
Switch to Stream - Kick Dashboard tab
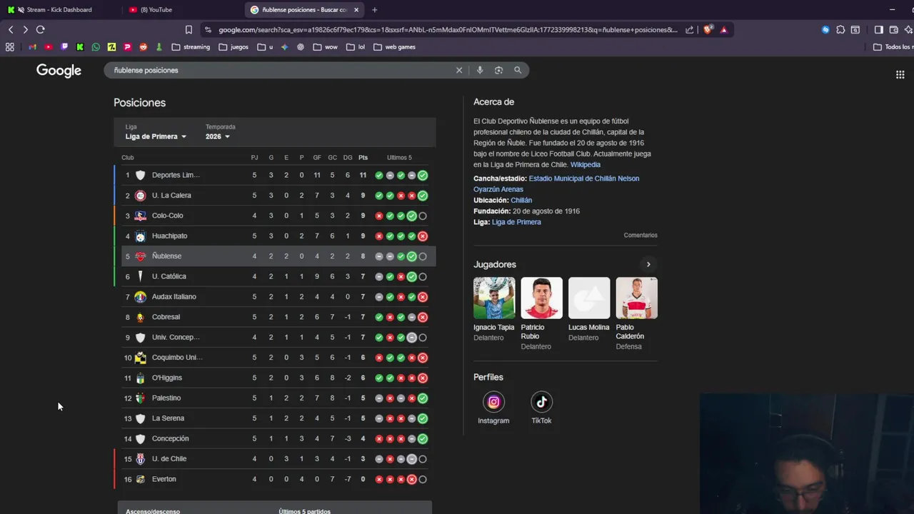pyautogui.click(x=59, y=10)
